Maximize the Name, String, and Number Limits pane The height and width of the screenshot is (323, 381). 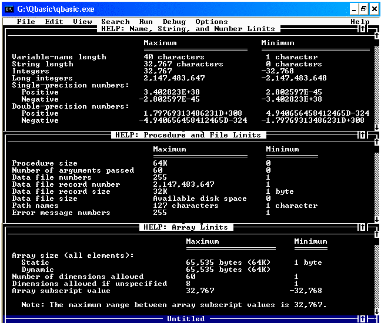tap(363, 29)
